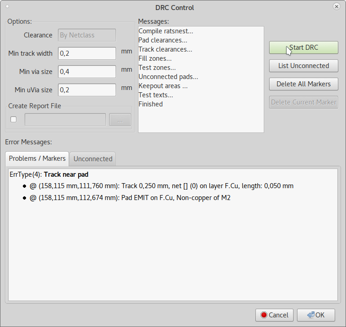Confirm with the OK button

tap(316, 315)
